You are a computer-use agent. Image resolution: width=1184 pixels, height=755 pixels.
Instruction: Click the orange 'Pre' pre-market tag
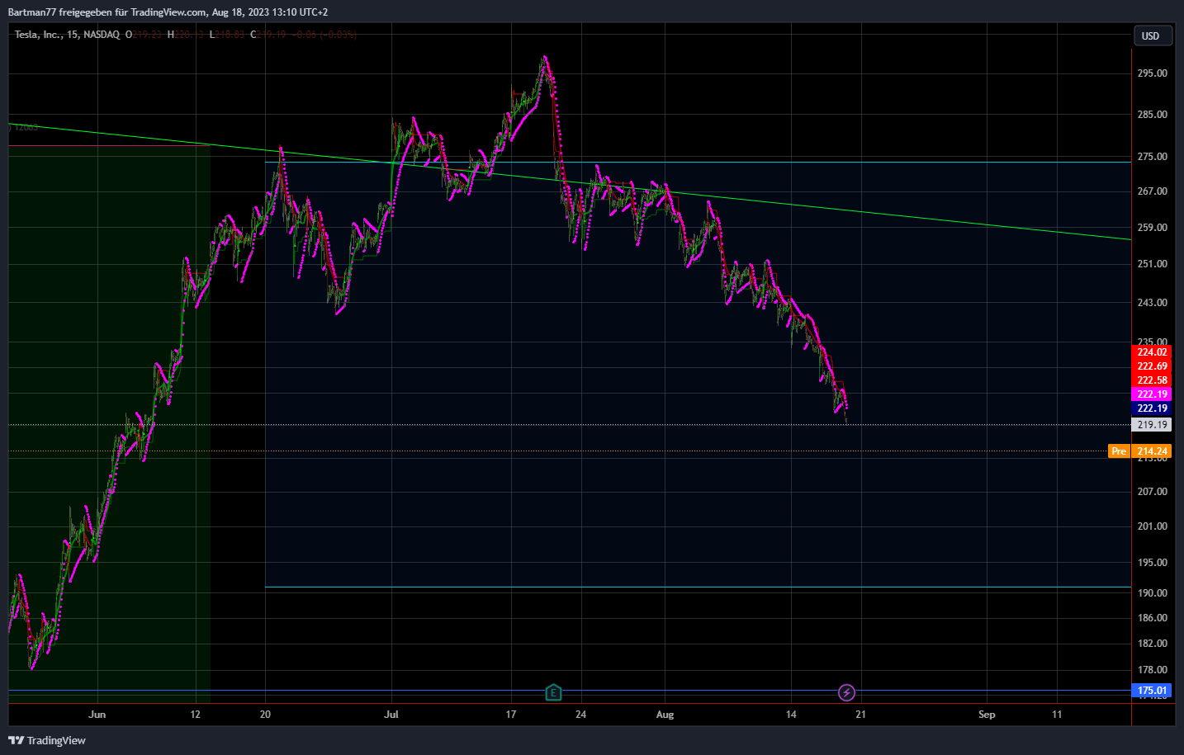(x=1119, y=451)
